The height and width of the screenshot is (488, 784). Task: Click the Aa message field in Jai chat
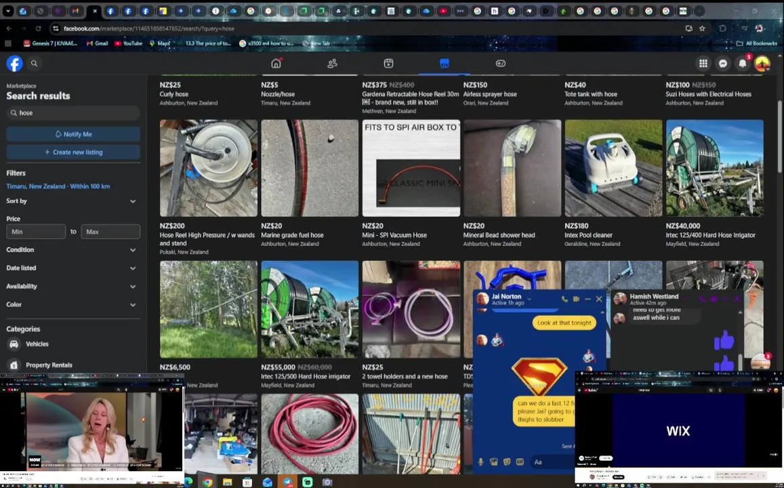[x=552, y=462]
